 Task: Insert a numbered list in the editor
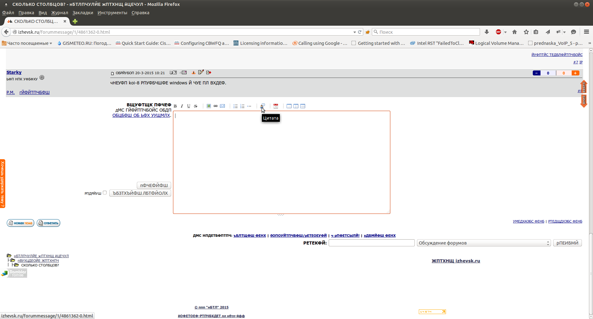242,106
